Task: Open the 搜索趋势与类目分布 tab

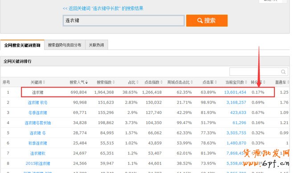Action: [x=65, y=45]
